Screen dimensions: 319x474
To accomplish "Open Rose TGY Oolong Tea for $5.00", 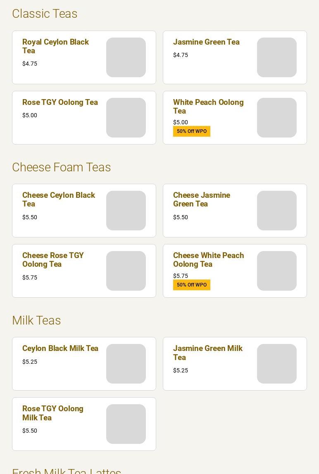I will pyautogui.click(x=84, y=118).
